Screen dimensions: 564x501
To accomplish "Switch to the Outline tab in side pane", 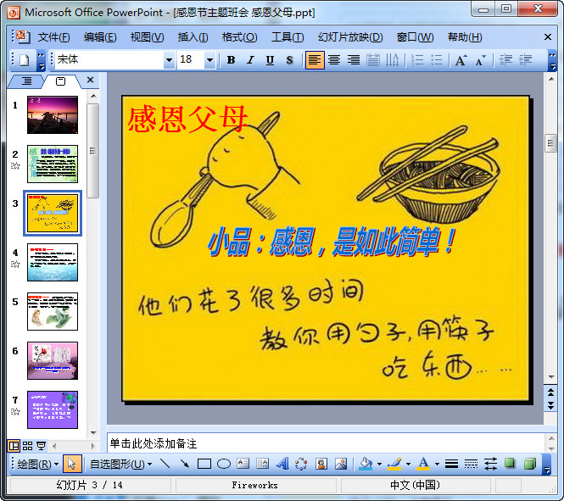I will point(26,81).
